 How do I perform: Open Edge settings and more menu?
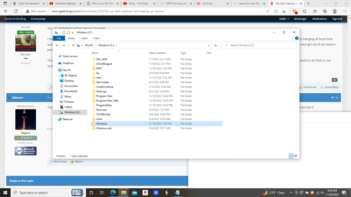click(345, 11)
